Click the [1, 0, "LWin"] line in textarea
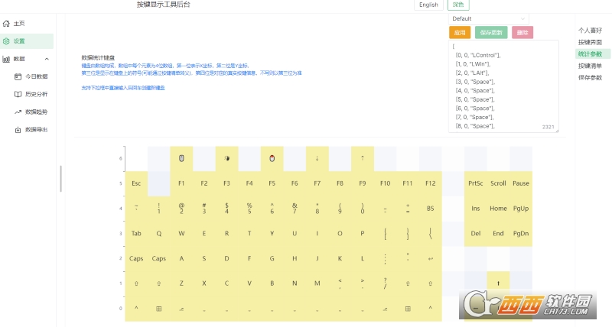 pyautogui.click(x=473, y=64)
